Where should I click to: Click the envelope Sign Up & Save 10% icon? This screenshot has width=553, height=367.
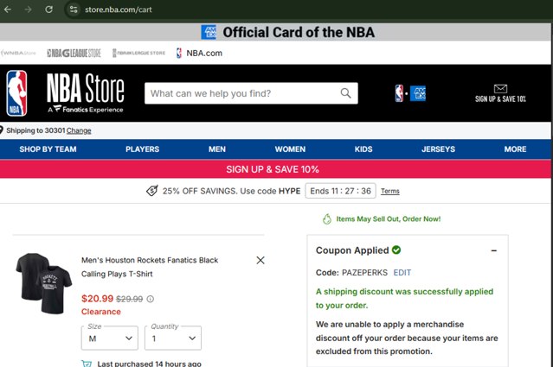tap(500, 89)
